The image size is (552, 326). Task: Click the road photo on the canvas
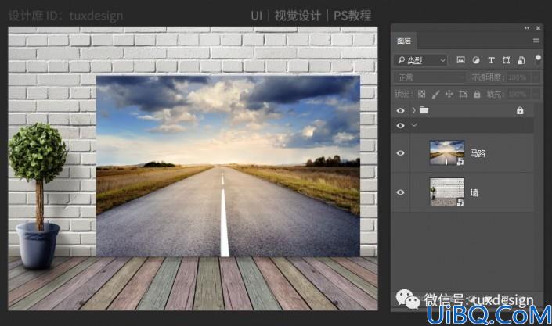[228, 166]
